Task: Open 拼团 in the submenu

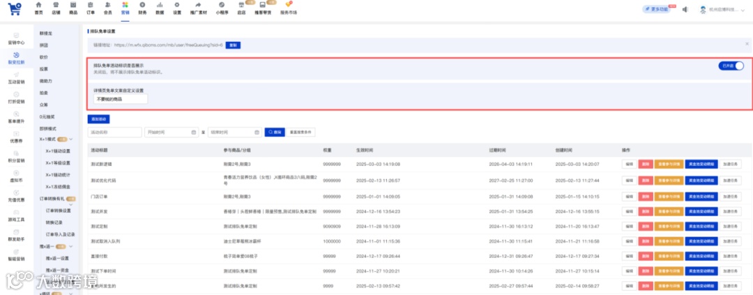Action: (44, 45)
